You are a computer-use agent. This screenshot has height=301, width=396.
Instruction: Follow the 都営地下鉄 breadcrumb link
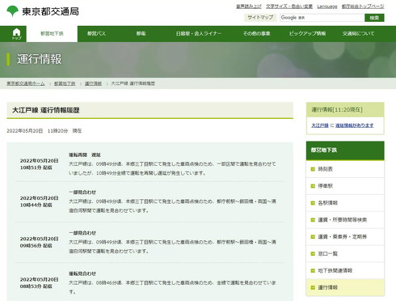point(65,83)
